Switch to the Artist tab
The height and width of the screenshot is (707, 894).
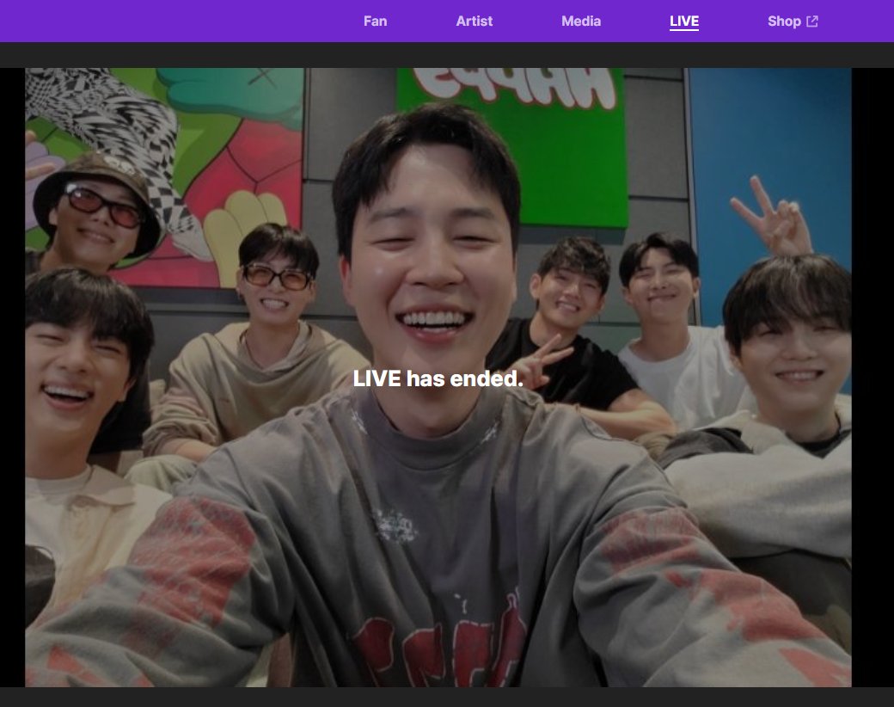click(x=474, y=22)
